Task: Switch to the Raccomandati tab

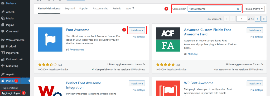Action: [100, 8]
